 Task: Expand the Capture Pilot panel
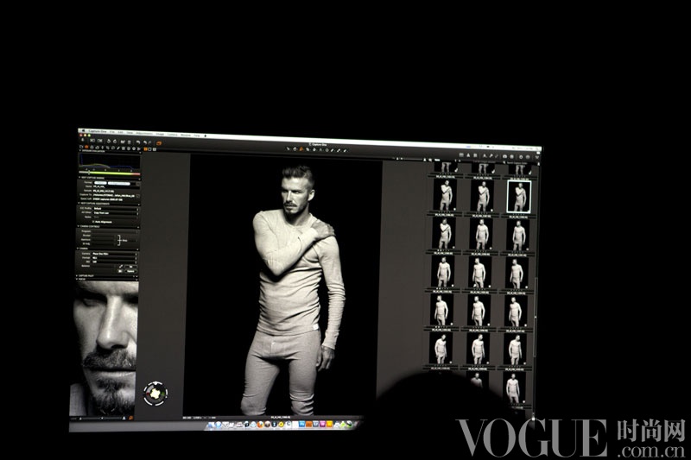point(77,275)
